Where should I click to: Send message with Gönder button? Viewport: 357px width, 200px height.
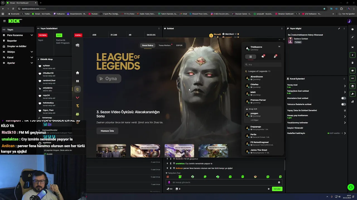click(x=277, y=189)
